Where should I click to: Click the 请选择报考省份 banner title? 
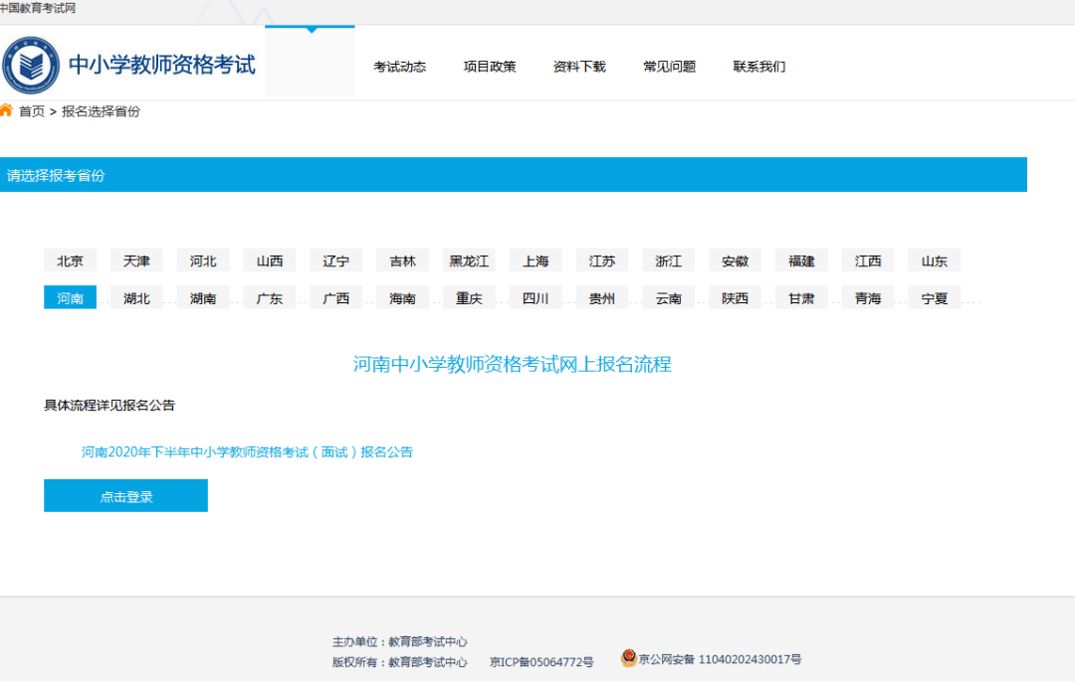56,175
